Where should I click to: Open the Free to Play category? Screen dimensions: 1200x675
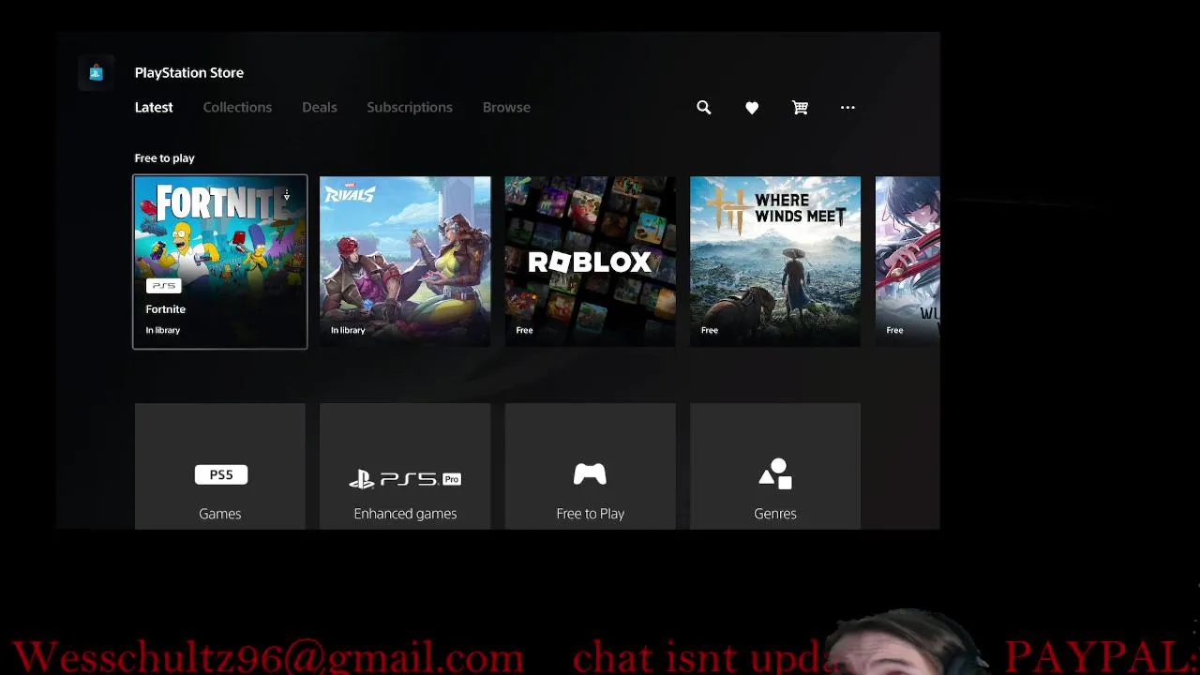tap(590, 467)
